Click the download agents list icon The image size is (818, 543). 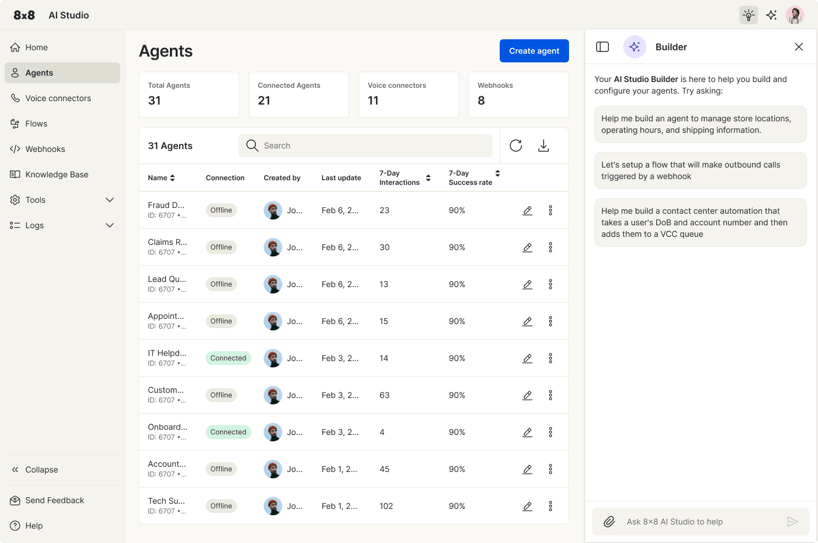tap(544, 146)
